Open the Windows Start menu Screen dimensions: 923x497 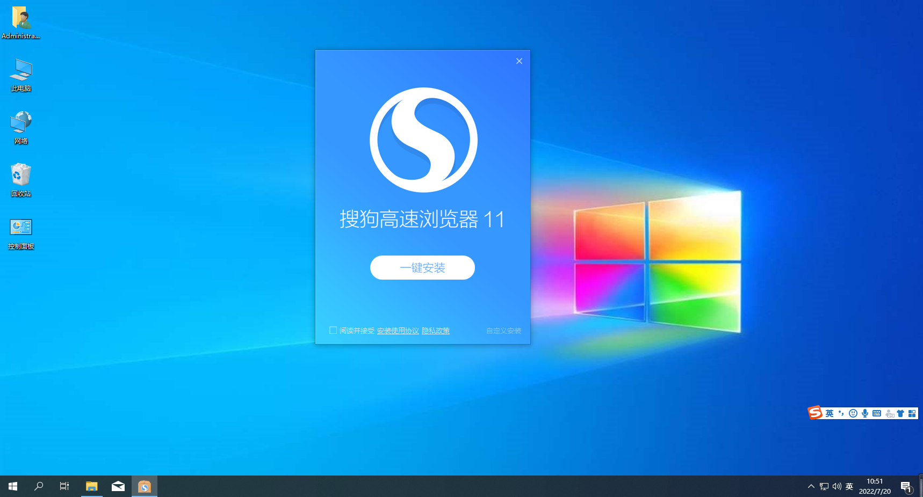13,486
